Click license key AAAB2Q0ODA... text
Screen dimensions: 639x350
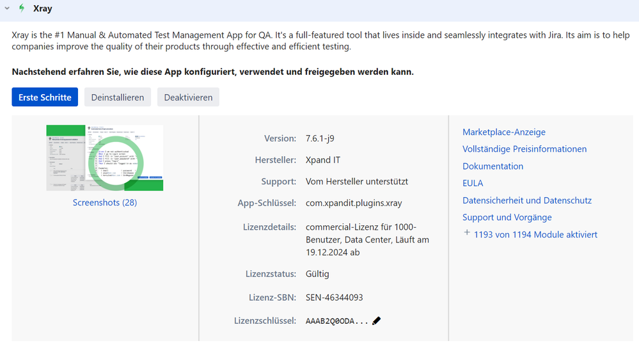click(336, 321)
